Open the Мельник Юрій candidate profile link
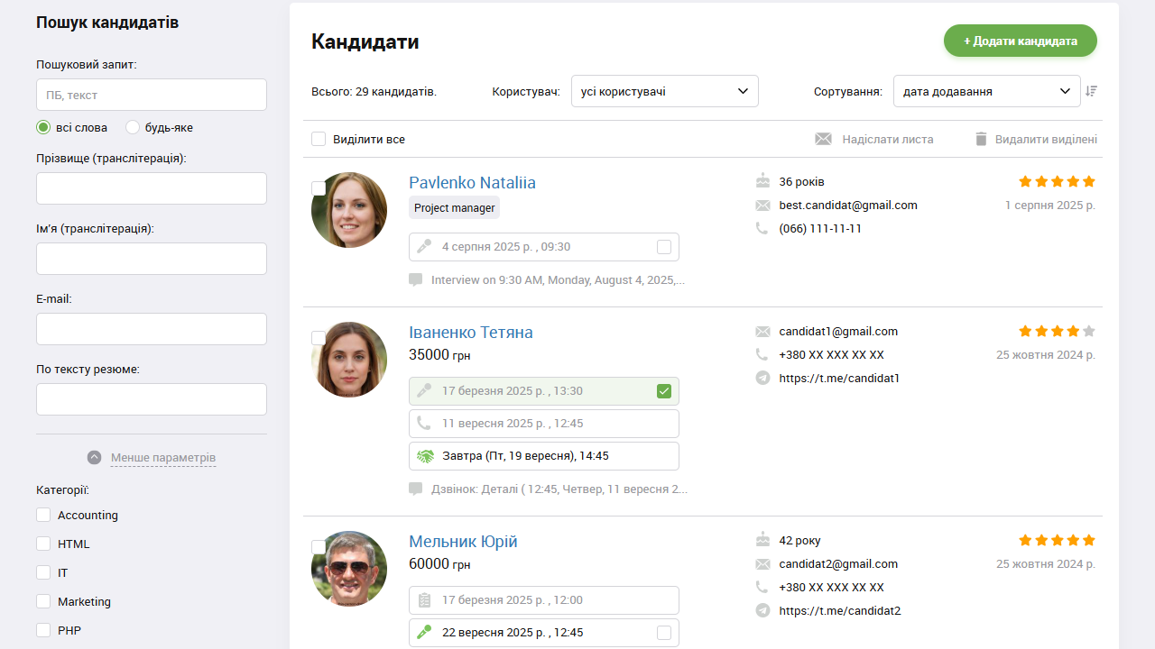Image resolution: width=1155 pixels, height=649 pixels. pos(463,542)
